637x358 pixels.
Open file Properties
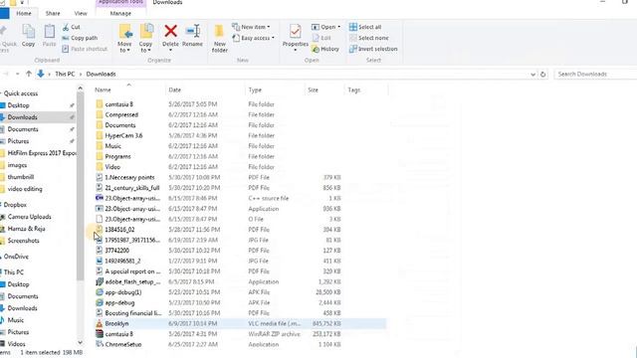click(x=296, y=37)
